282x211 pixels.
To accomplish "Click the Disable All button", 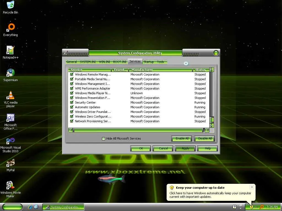I will tap(205, 138).
